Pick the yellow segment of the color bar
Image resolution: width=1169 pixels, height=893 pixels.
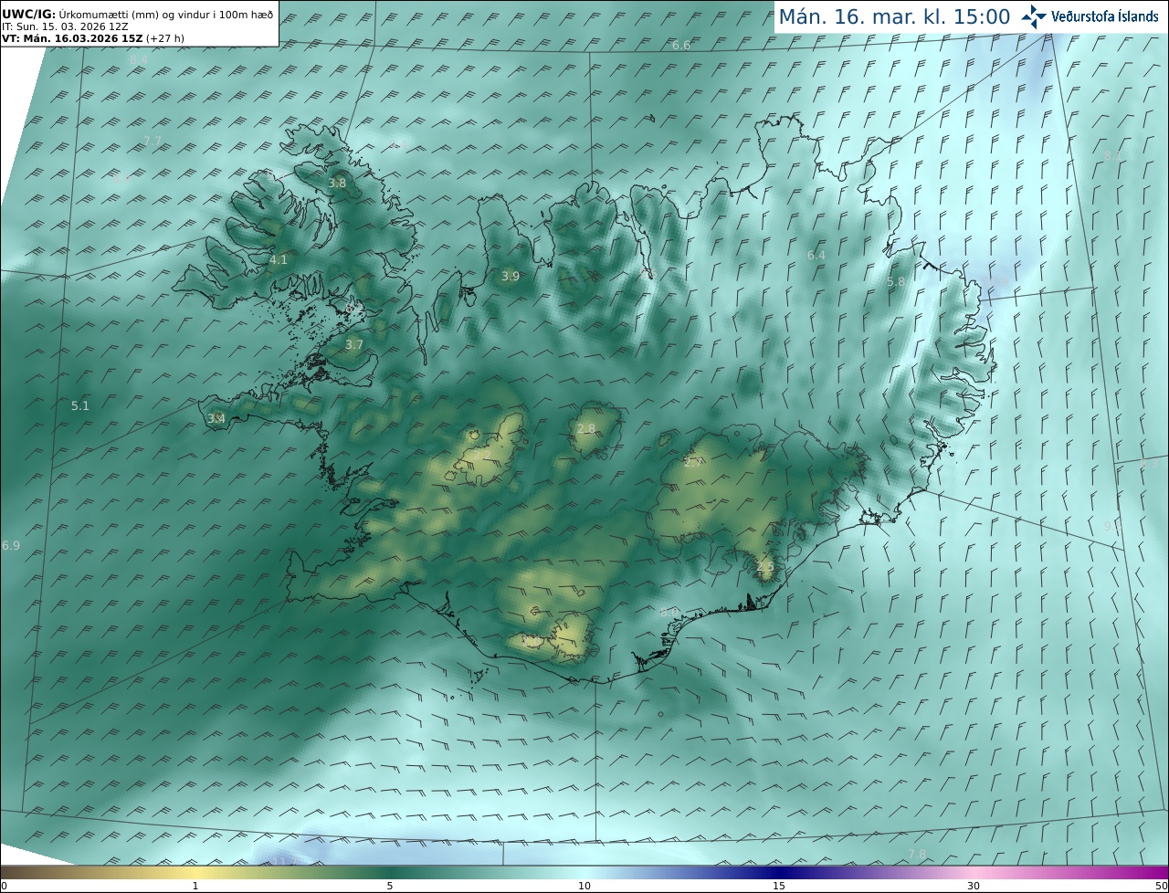[195, 873]
